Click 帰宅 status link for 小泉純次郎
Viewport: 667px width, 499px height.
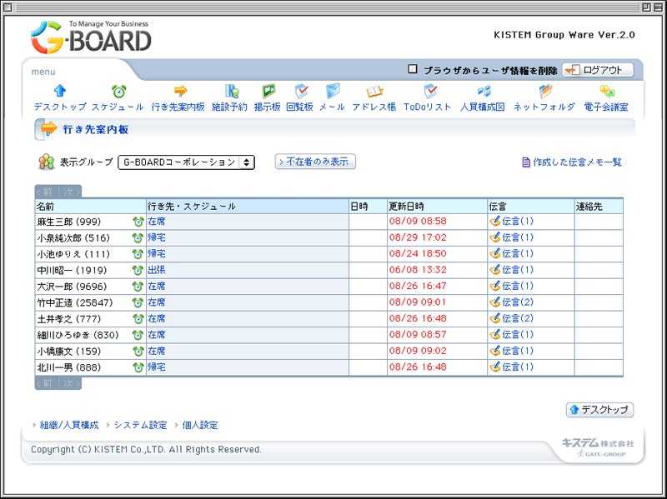(x=157, y=237)
